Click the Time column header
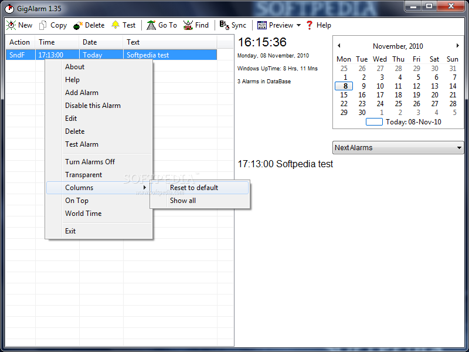The image size is (469, 352). 57,42
